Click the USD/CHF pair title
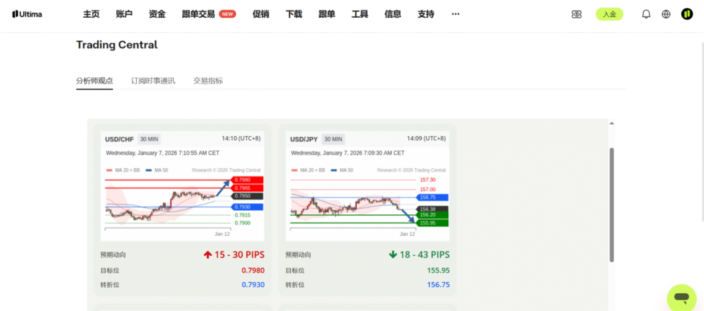Image resolution: width=704 pixels, height=311 pixels. pos(120,139)
